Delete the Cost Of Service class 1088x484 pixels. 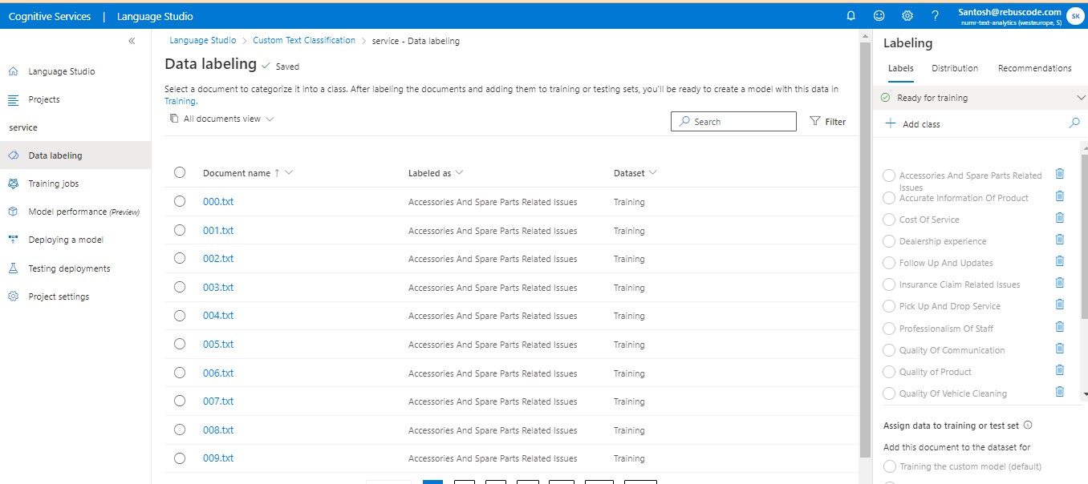point(1059,217)
